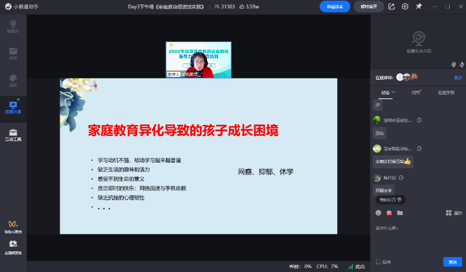Click the blue button in top bar

point(335,6)
